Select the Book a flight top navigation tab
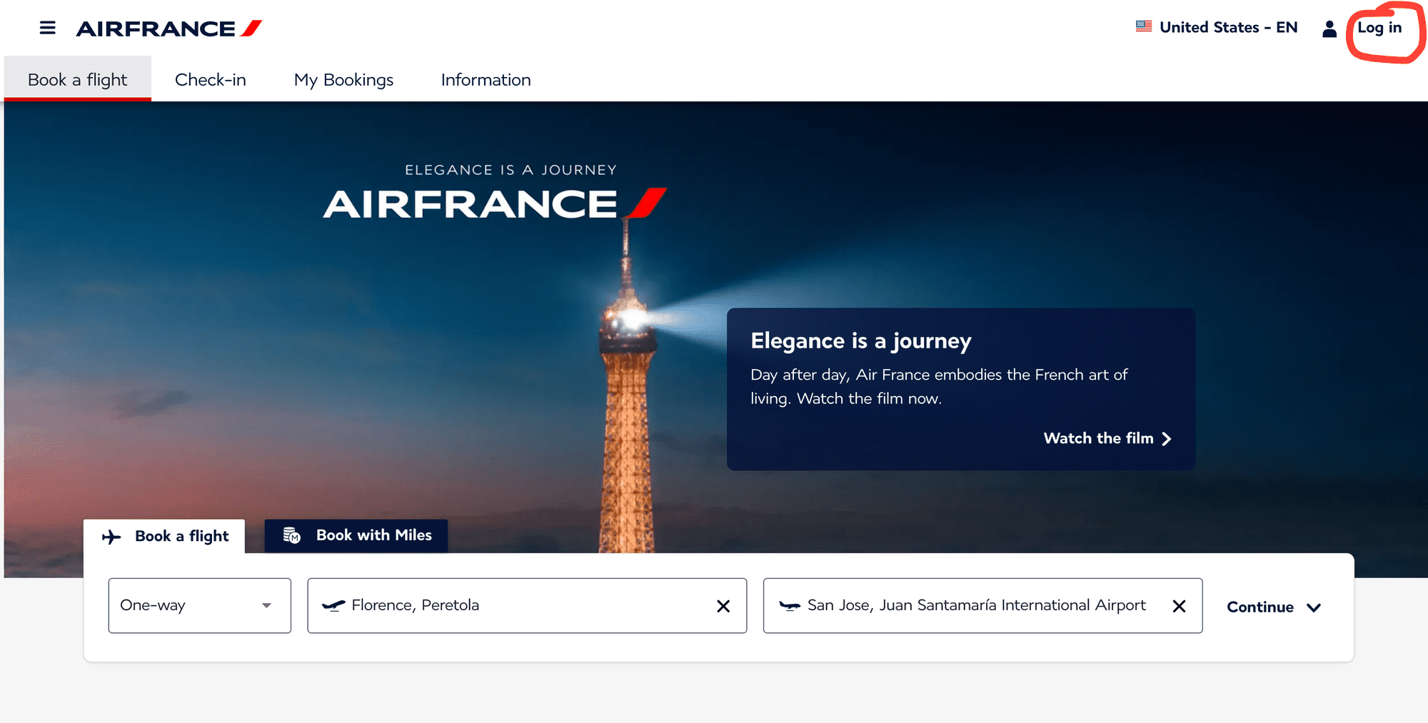Image resolution: width=1428 pixels, height=723 pixels. point(77,79)
